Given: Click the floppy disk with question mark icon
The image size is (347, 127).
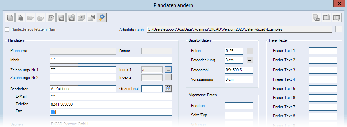Looking at the screenshot, I should [71, 18].
